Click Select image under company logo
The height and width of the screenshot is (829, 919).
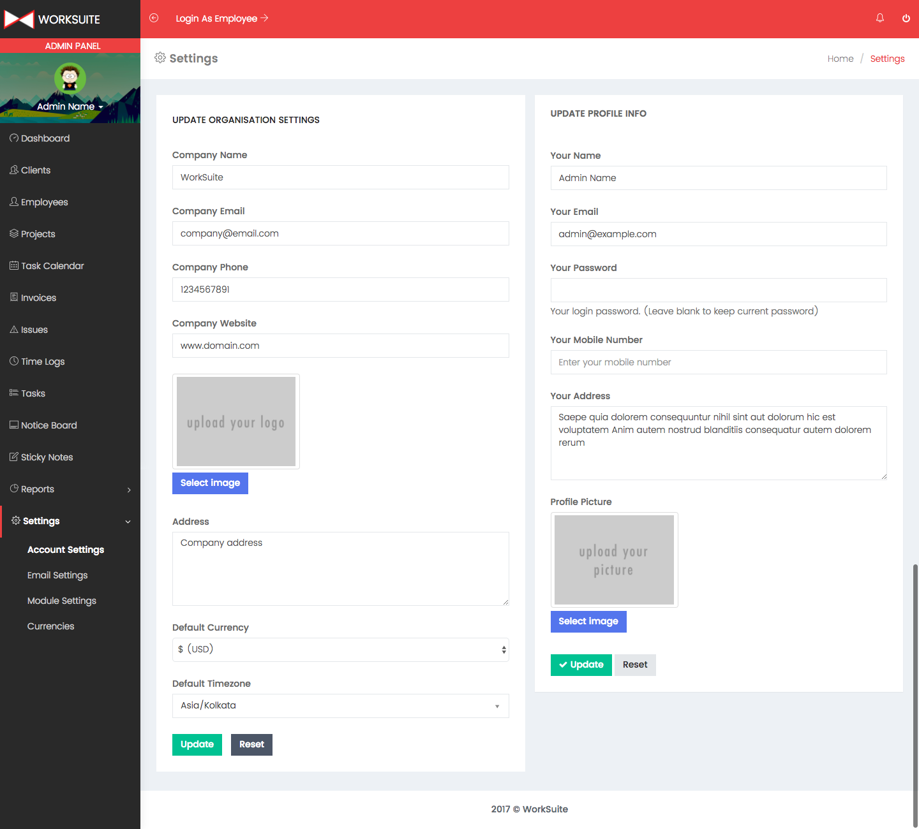[210, 483]
